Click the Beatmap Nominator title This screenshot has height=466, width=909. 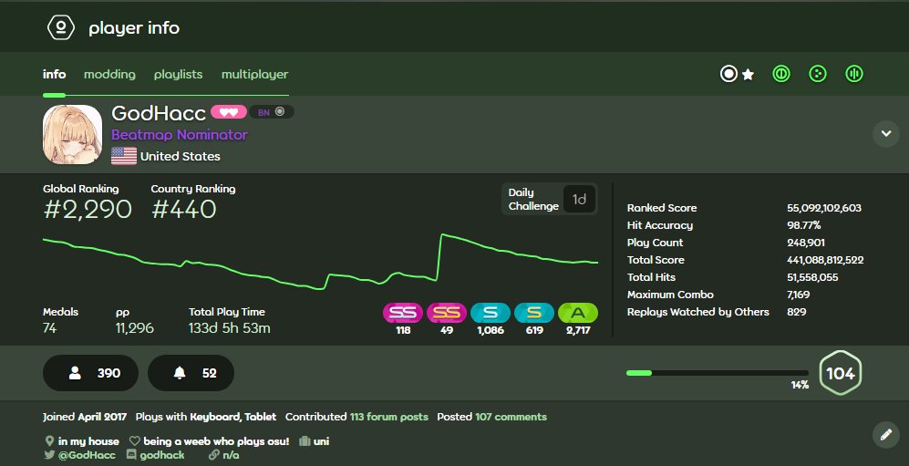pos(180,134)
